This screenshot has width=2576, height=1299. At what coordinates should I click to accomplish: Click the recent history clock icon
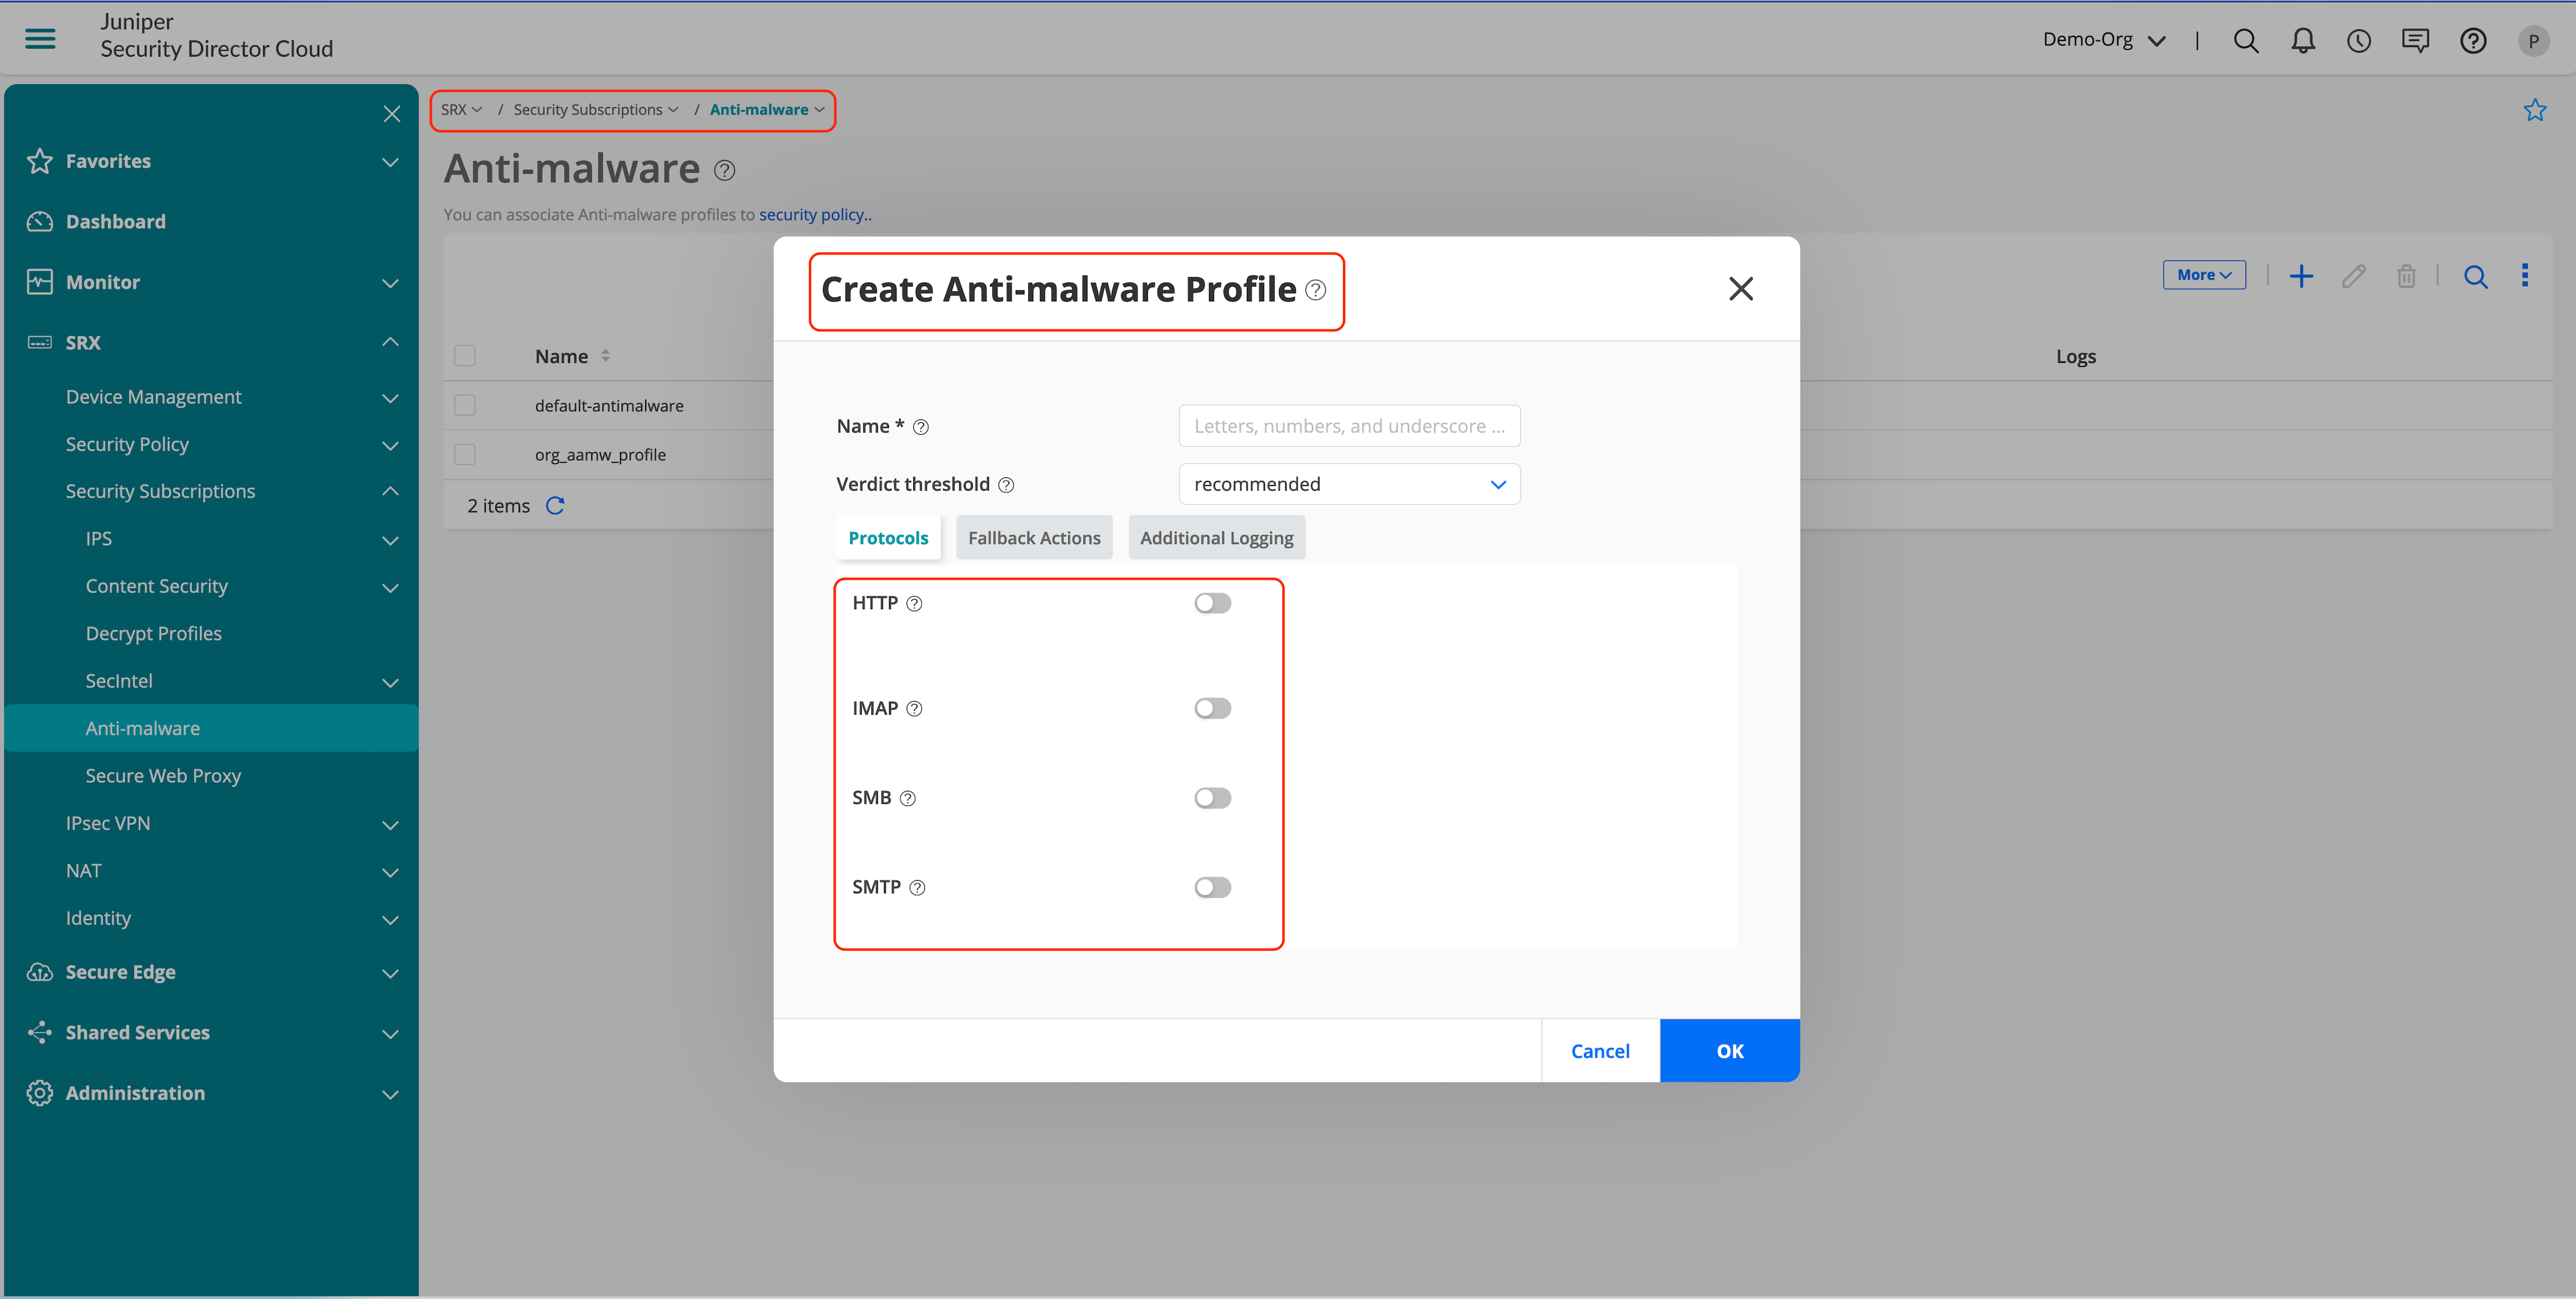(x=2358, y=40)
